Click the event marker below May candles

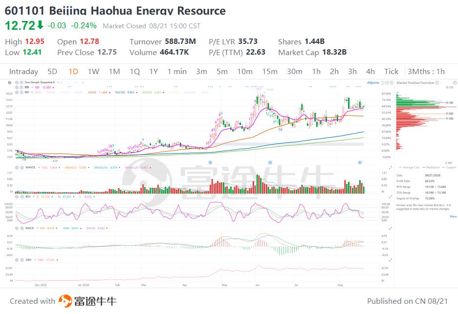210,162
